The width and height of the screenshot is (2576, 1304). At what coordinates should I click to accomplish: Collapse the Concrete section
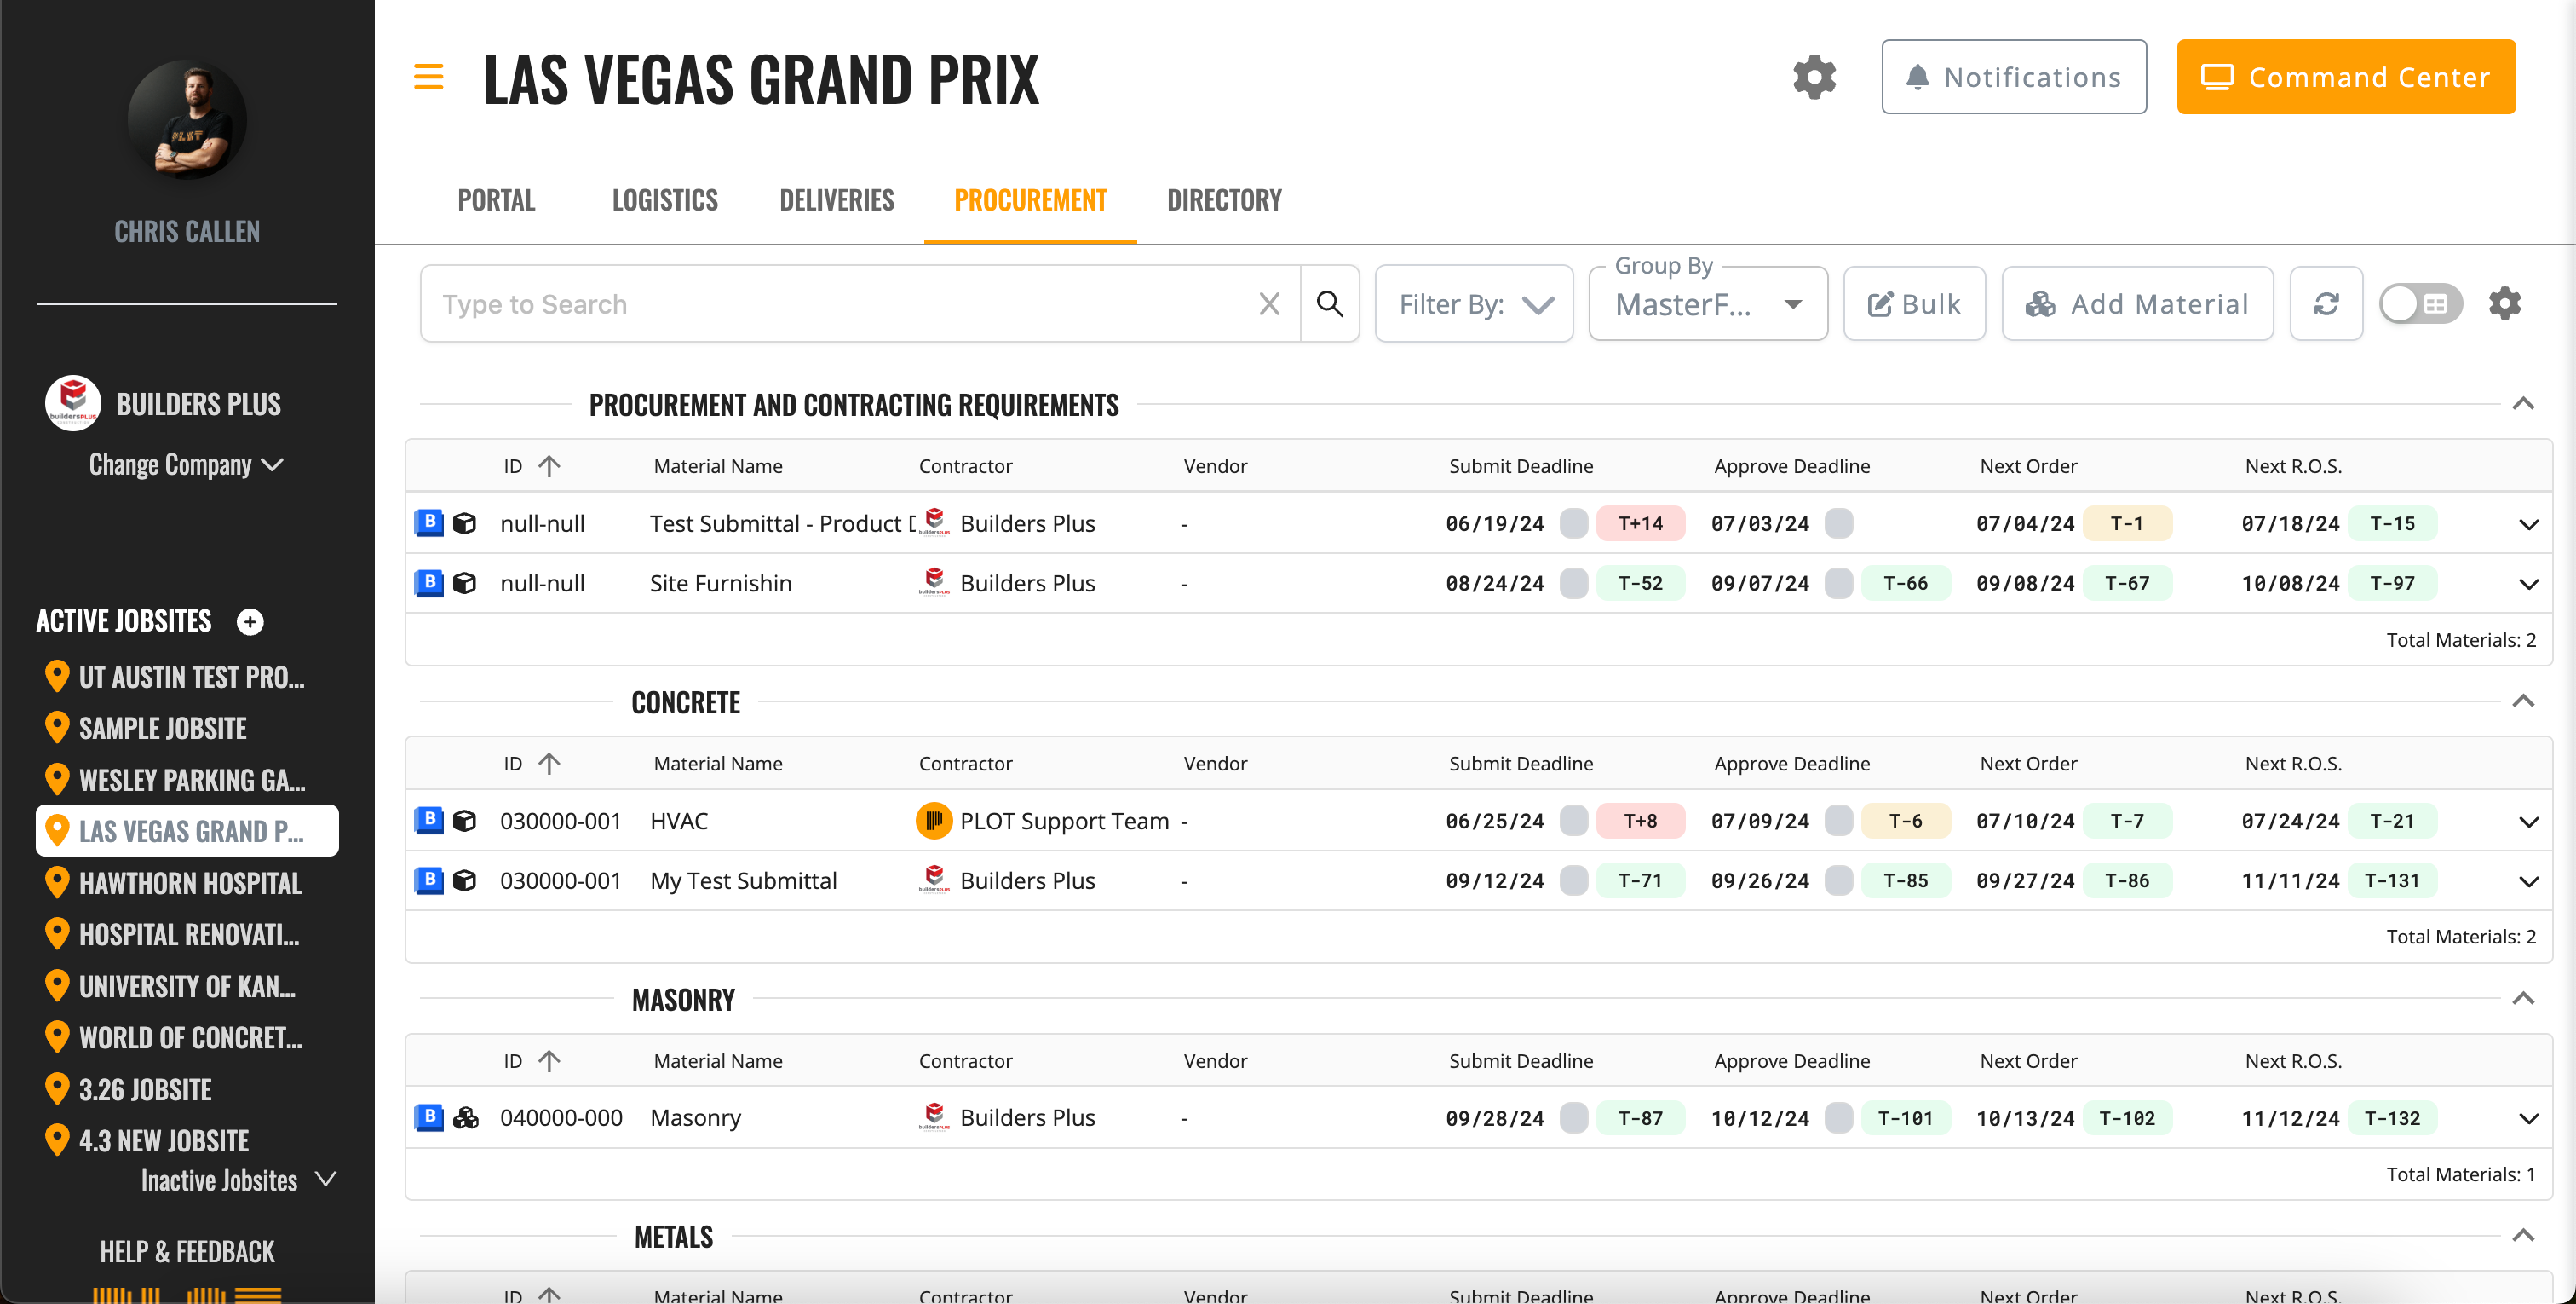click(x=2523, y=701)
